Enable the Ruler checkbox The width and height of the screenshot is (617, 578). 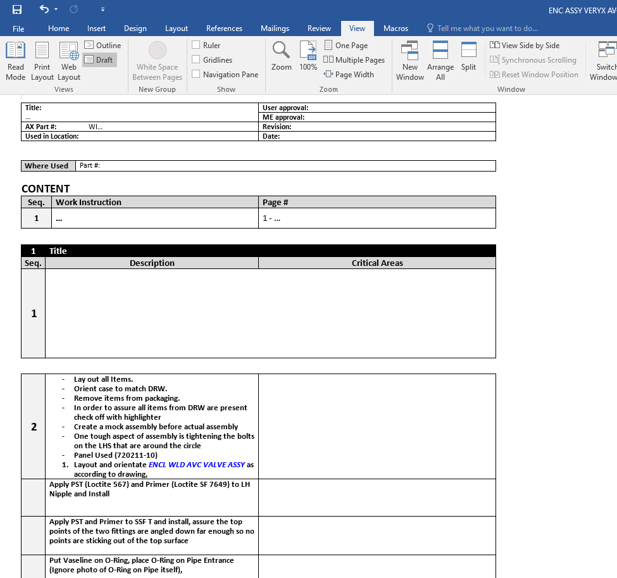[196, 45]
